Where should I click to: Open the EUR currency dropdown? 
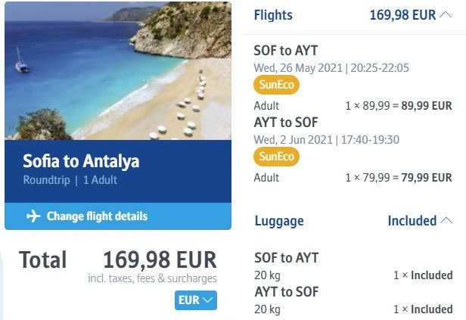(196, 300)
